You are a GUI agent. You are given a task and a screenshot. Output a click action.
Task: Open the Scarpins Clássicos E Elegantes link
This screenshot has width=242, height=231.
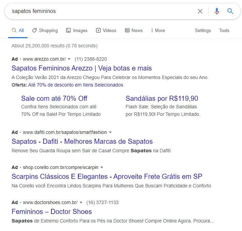pyautogui.click(x=107, y=176)
